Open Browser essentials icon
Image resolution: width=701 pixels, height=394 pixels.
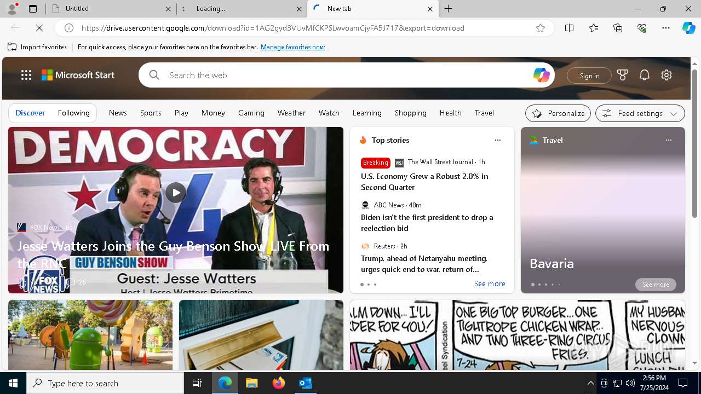click(642, 28)
